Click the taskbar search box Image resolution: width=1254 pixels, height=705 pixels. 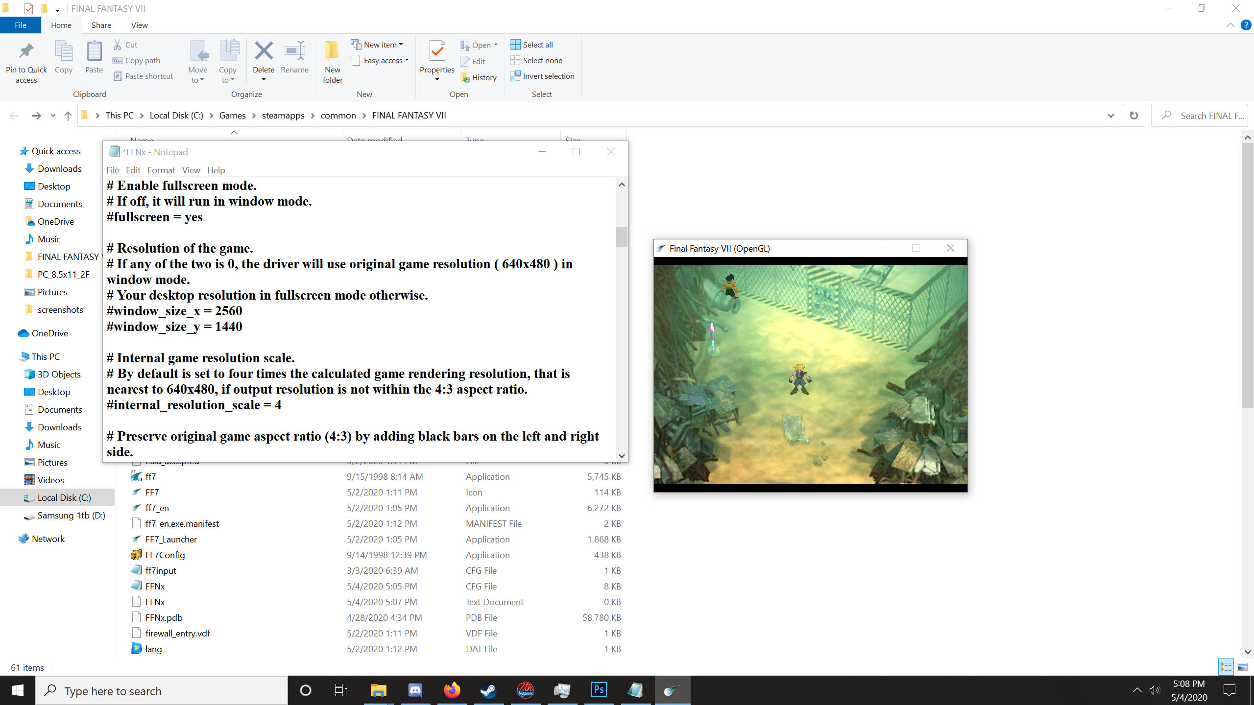[x=162, y=690]
